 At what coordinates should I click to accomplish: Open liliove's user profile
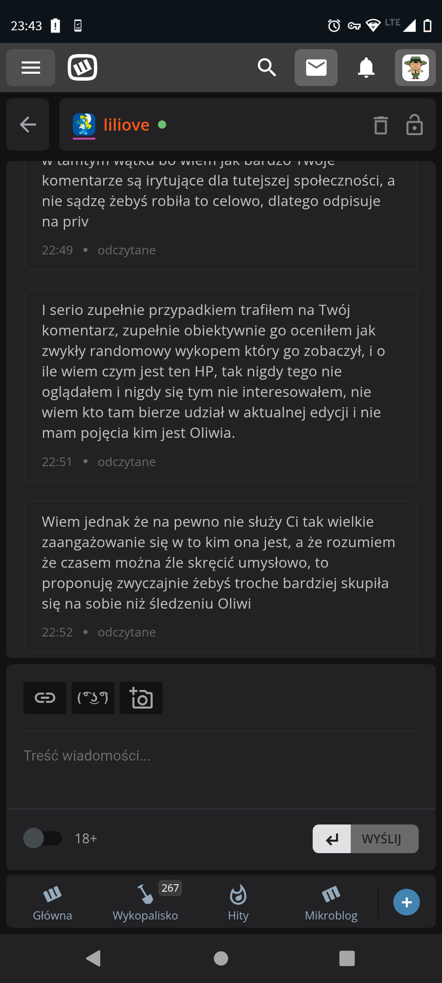point(126,125)
